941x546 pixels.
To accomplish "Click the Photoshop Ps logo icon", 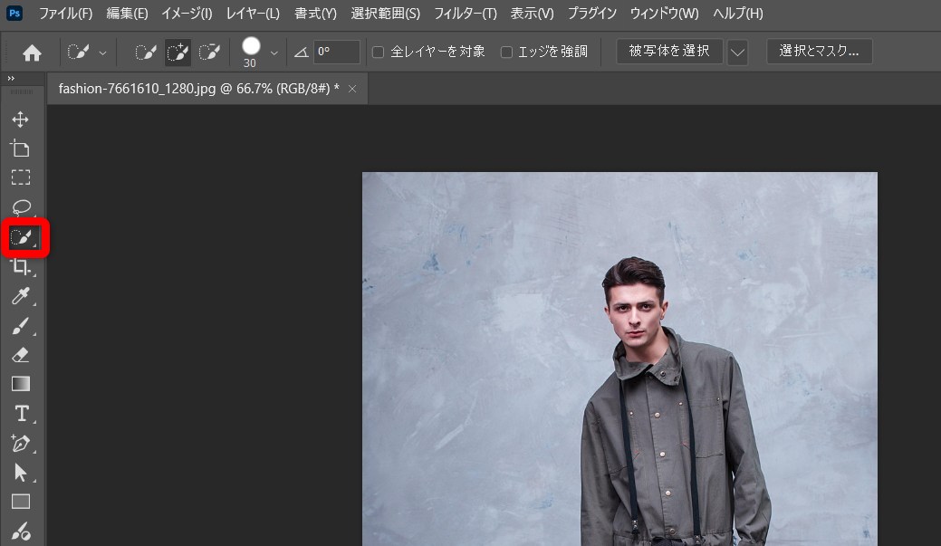I will [x=14, y=13].
